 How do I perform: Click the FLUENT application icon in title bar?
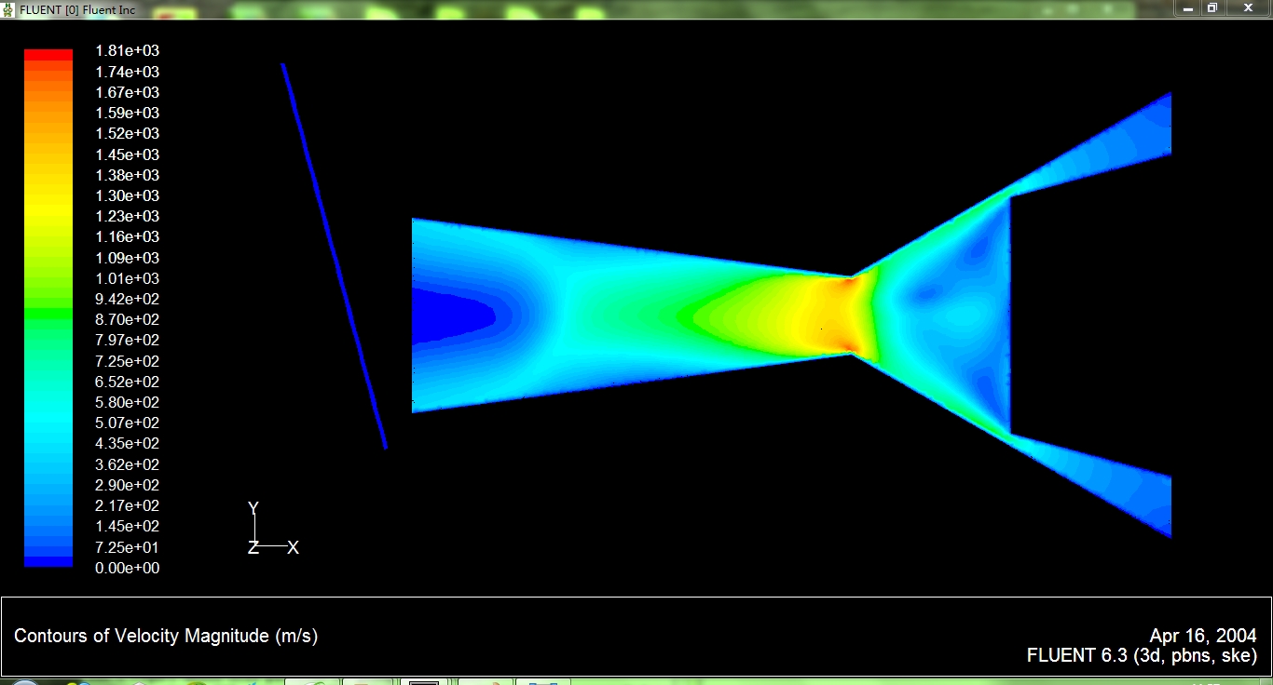click(8, 8)
